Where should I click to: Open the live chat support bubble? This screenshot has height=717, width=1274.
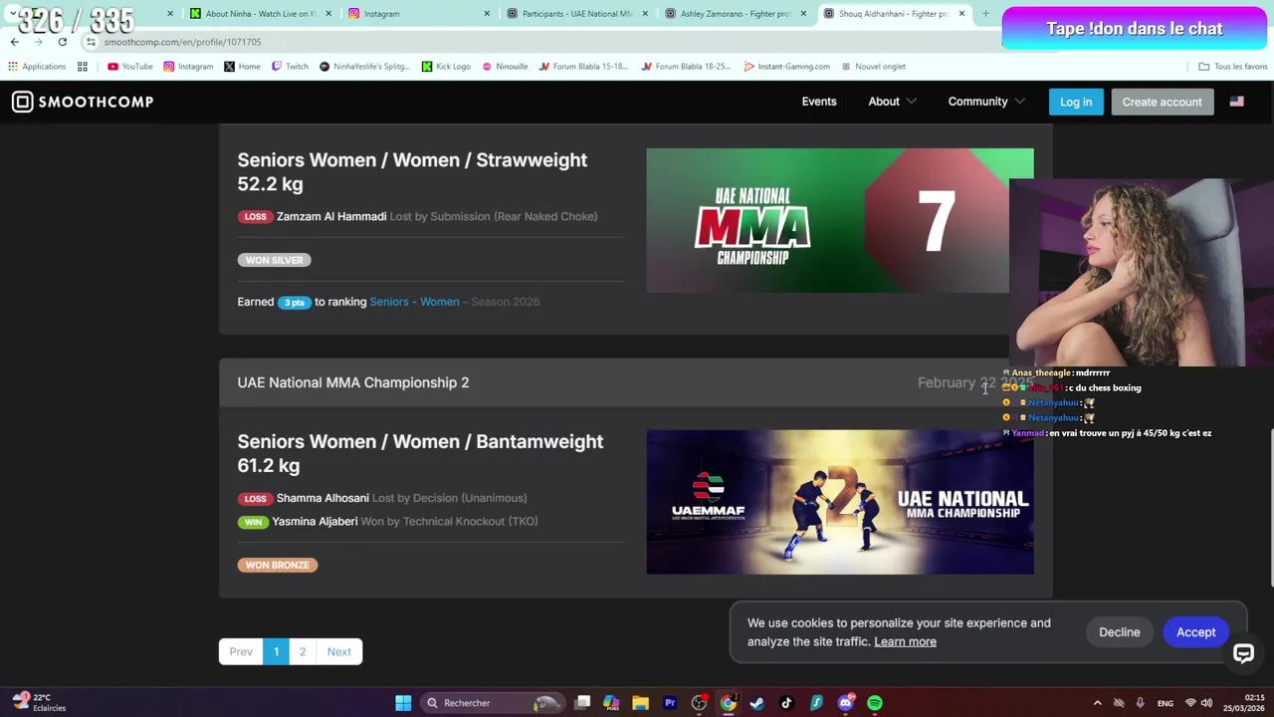(1243, 653)
